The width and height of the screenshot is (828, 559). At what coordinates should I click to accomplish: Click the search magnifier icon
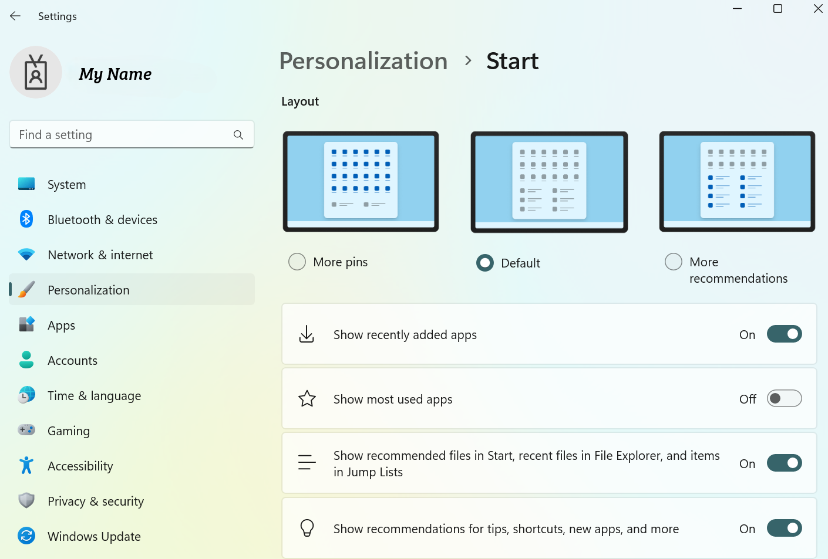coord(238,135)
